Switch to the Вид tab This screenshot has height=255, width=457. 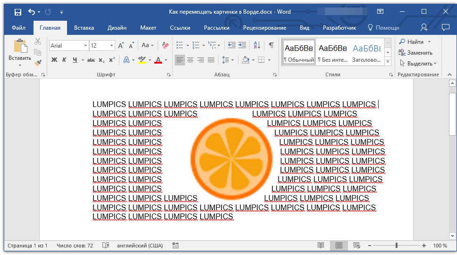coord(305,28)
